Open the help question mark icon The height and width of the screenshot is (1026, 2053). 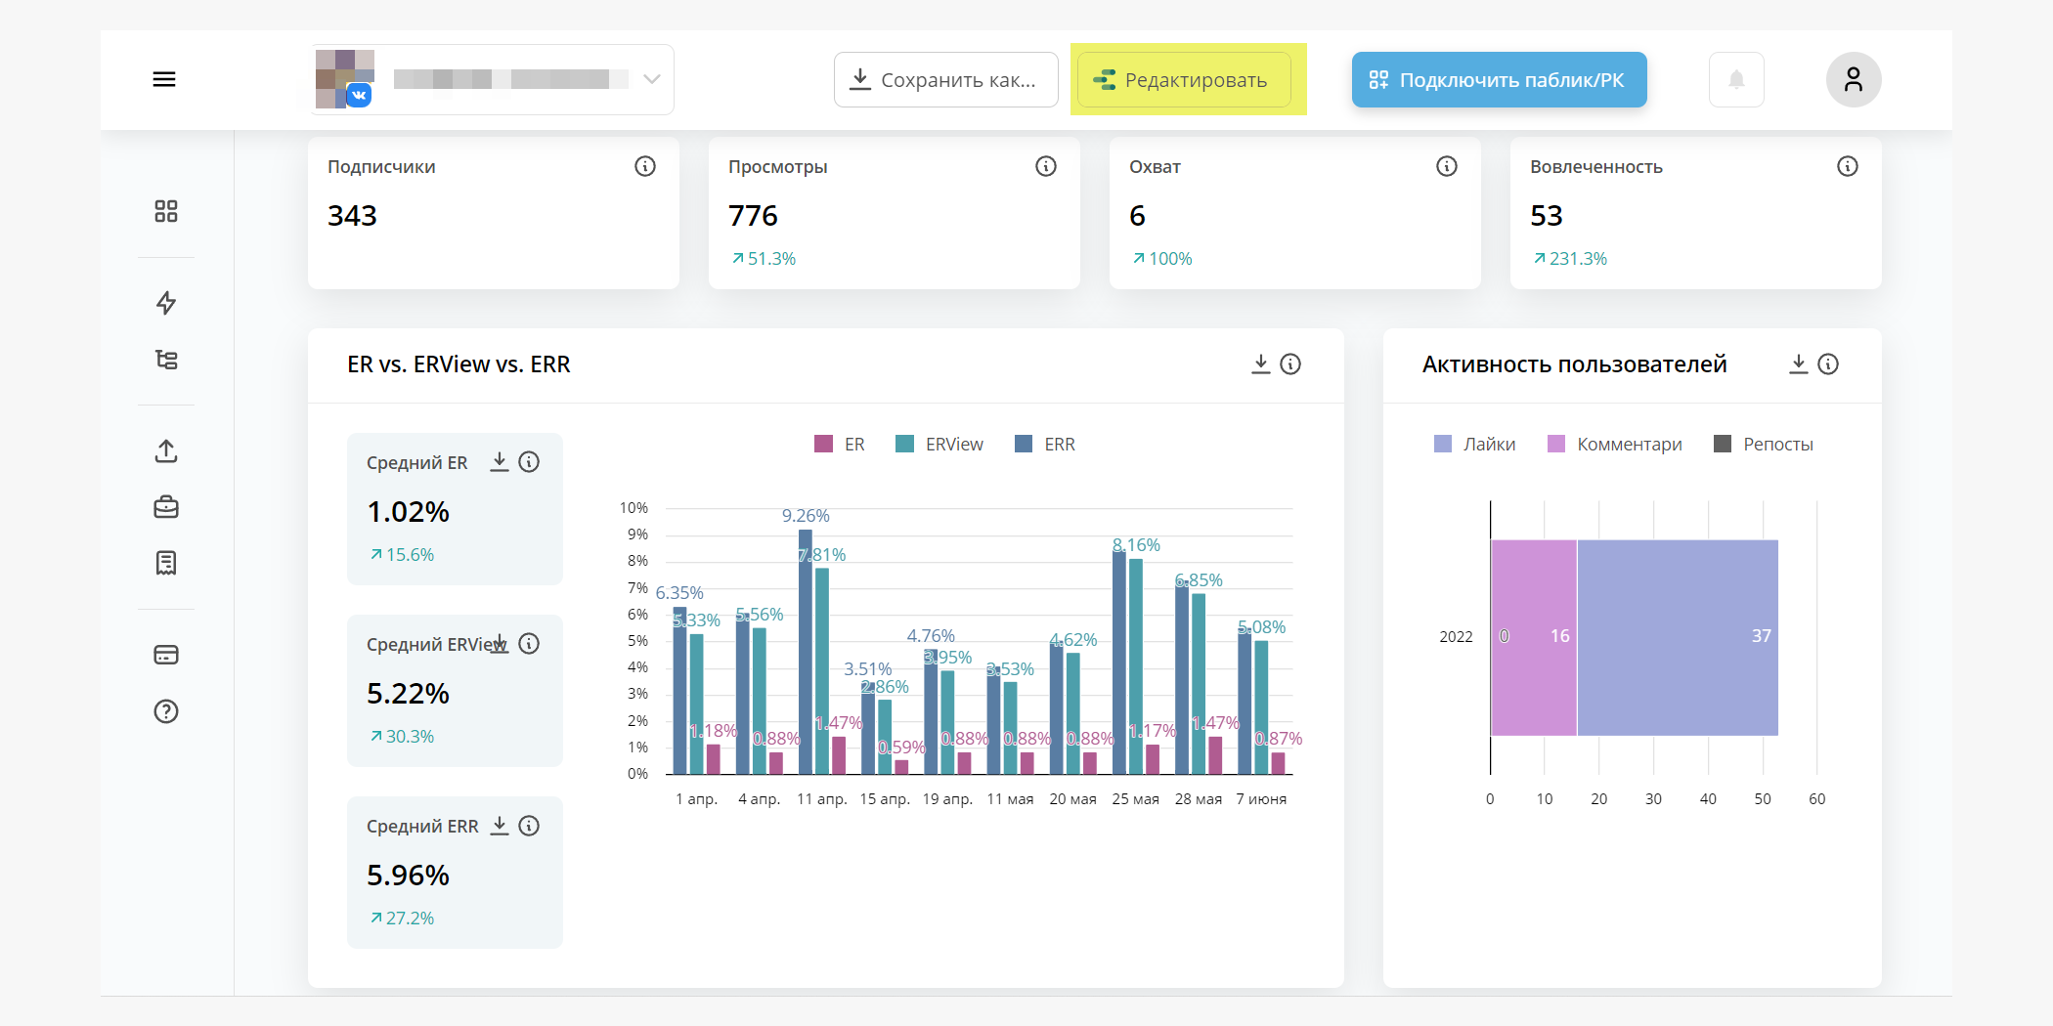pyautogui.click(x=166, y=711)
